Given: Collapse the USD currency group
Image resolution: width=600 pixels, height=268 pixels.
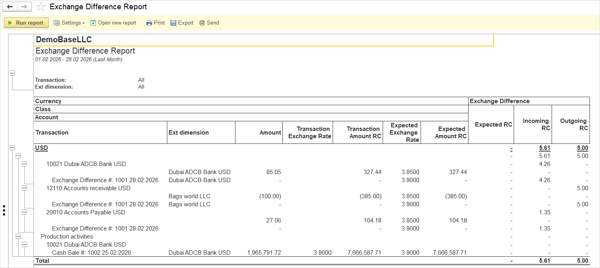Looking at the screenshot, I should [x=12, y=148].
